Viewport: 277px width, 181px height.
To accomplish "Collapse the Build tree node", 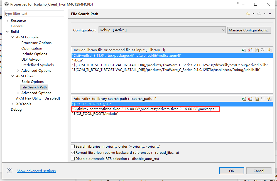I will (7, 32).
